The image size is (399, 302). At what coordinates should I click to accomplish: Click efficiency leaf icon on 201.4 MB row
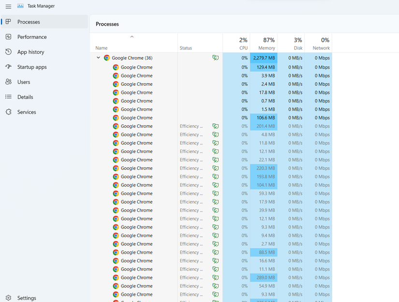click(x=215, y=126)
